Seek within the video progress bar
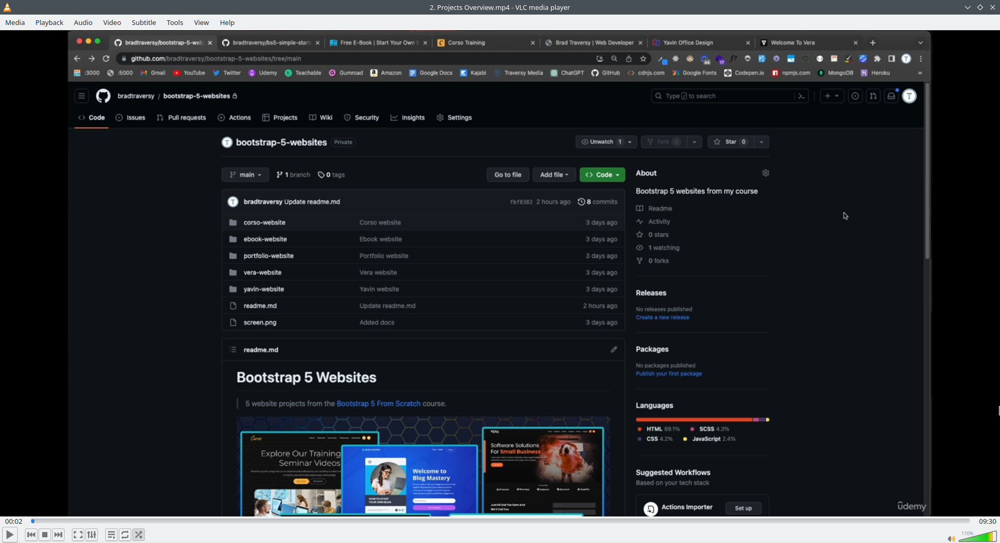The height and width of the screenshot is (543, 1000). (500, 521)
